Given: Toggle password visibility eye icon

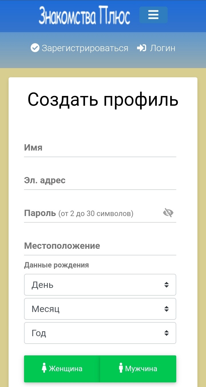Looking at the screenshot, I should pyautogui.click(x=168, y=213).
